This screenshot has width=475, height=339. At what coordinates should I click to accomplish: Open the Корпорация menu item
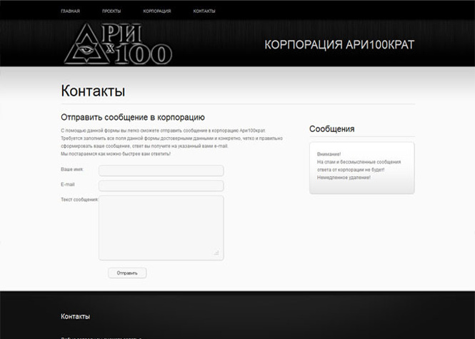(x=156, y=11)
